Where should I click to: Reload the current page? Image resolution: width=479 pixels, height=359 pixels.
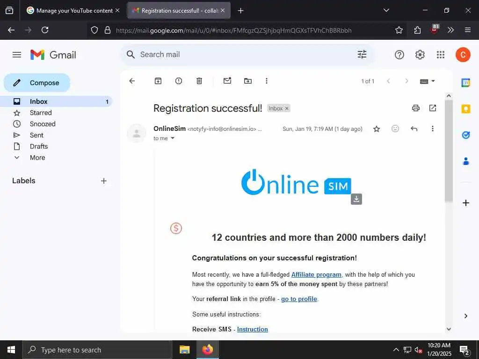pos(45,30)
